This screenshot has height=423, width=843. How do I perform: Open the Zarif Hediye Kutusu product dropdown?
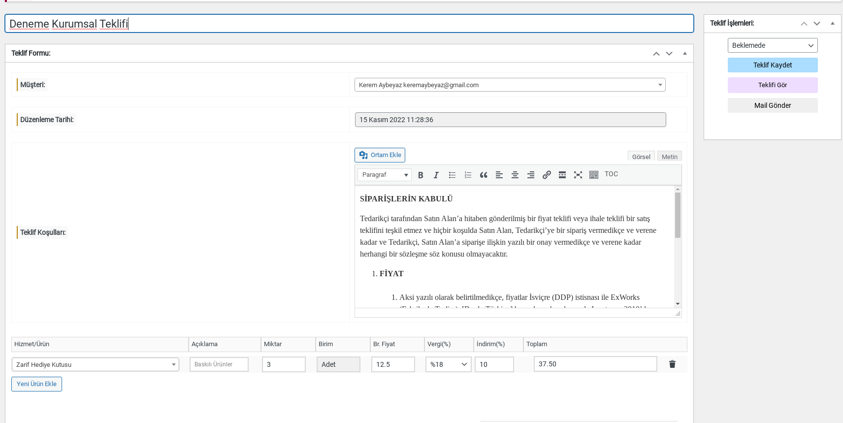tap(95, 364)
